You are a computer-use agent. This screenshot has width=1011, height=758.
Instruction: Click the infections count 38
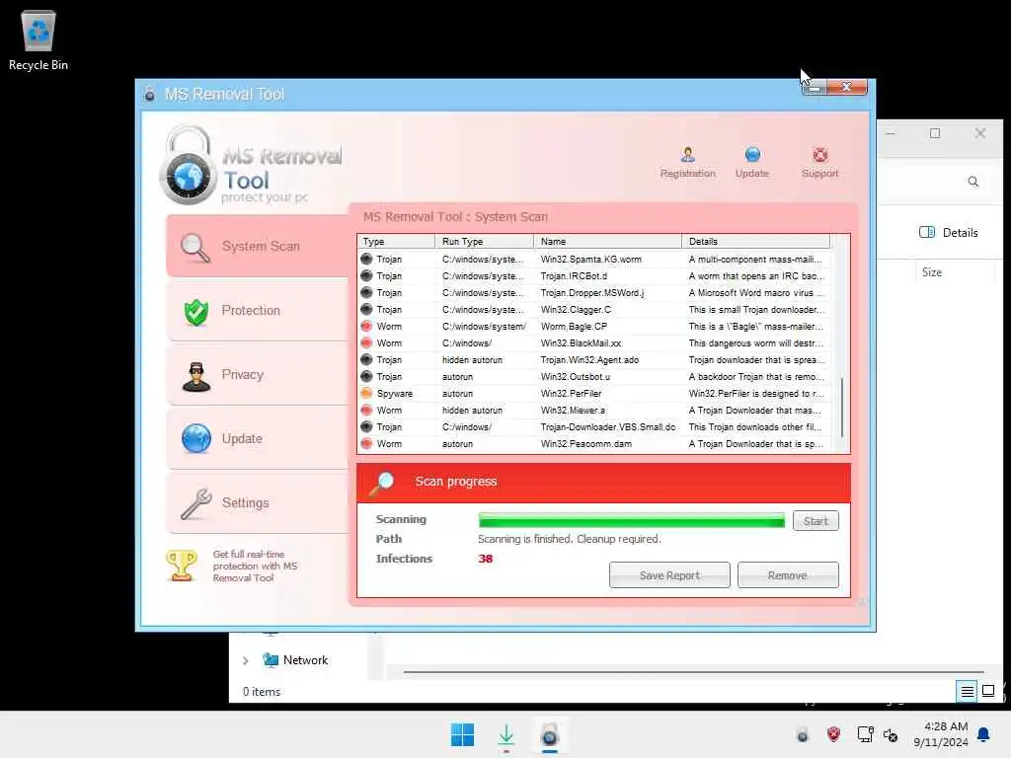pos(486,559)
